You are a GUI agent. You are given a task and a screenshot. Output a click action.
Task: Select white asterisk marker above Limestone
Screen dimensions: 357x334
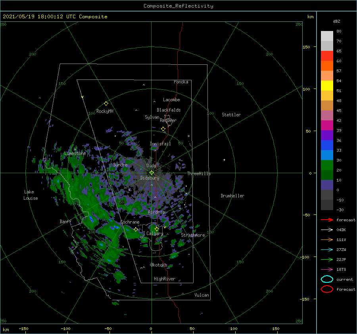pos(75,150)
